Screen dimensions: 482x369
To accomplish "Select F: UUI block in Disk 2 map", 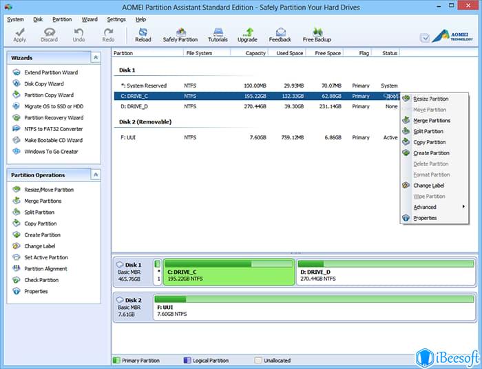I will [x=315, y=307].
